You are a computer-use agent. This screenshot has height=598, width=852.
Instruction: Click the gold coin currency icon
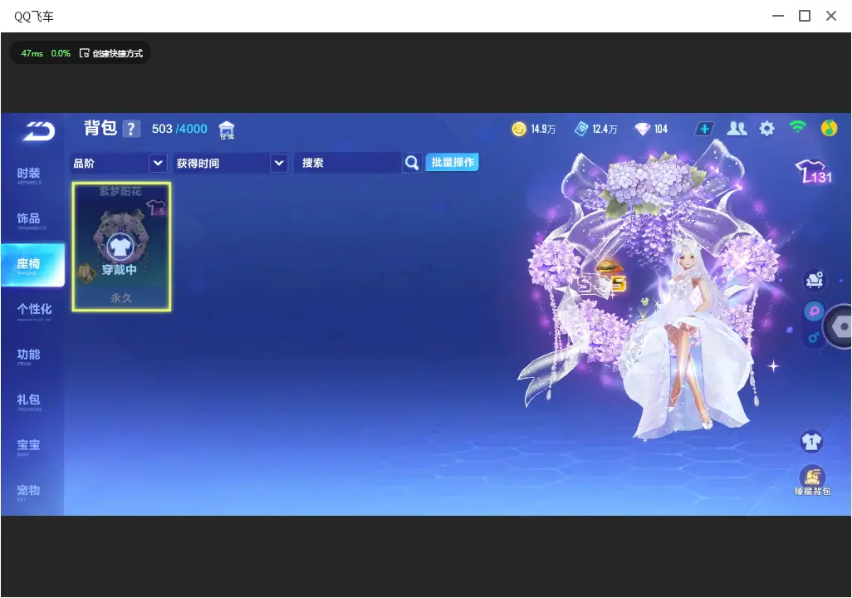[x=519, y=129]
